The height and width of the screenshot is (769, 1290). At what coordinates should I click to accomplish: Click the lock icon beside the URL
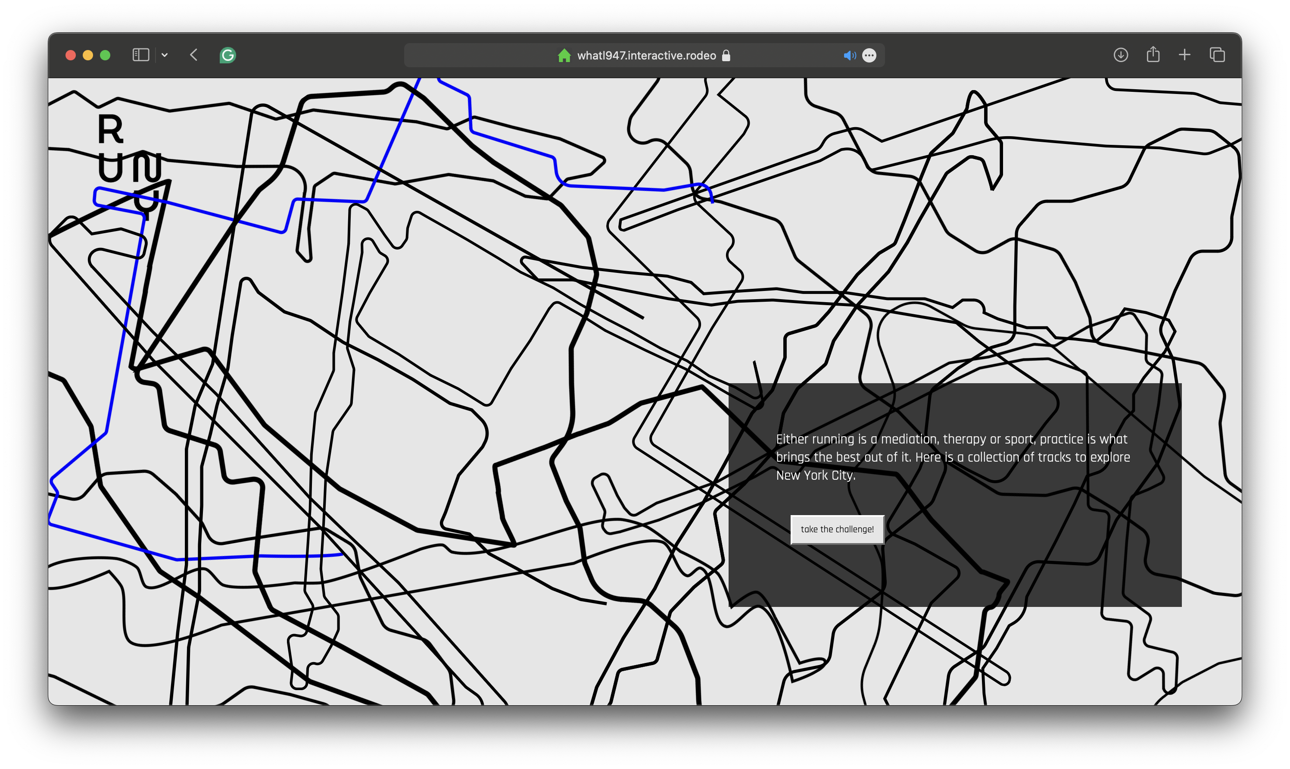[x=726, y=56]
